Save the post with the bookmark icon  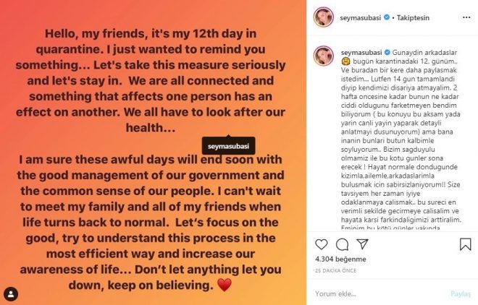465,244
